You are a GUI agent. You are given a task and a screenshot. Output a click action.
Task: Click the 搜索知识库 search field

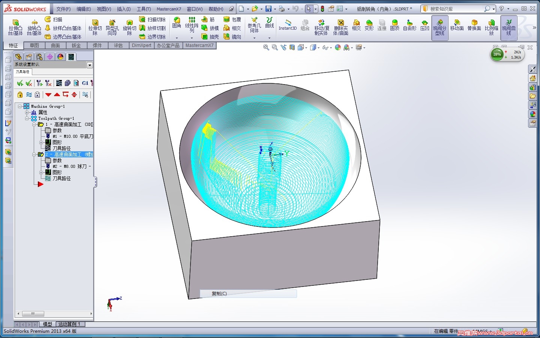coord(457,9)
